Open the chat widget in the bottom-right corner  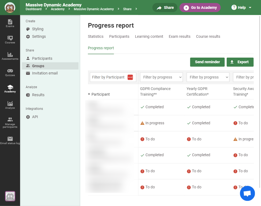click(247, 193)
